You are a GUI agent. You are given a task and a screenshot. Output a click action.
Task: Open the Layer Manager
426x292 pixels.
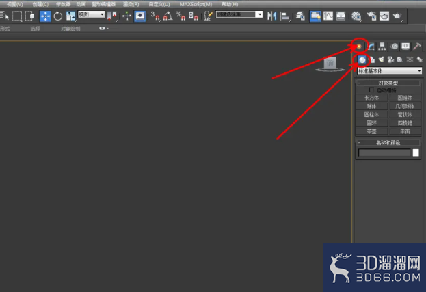pos(300,16)
